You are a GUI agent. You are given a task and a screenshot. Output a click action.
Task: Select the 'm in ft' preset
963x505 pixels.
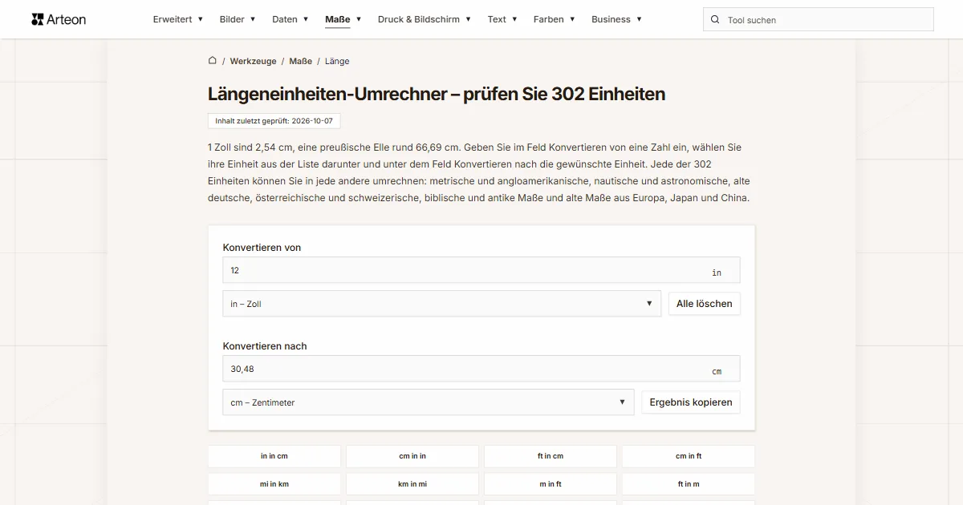tap(551, 484)
